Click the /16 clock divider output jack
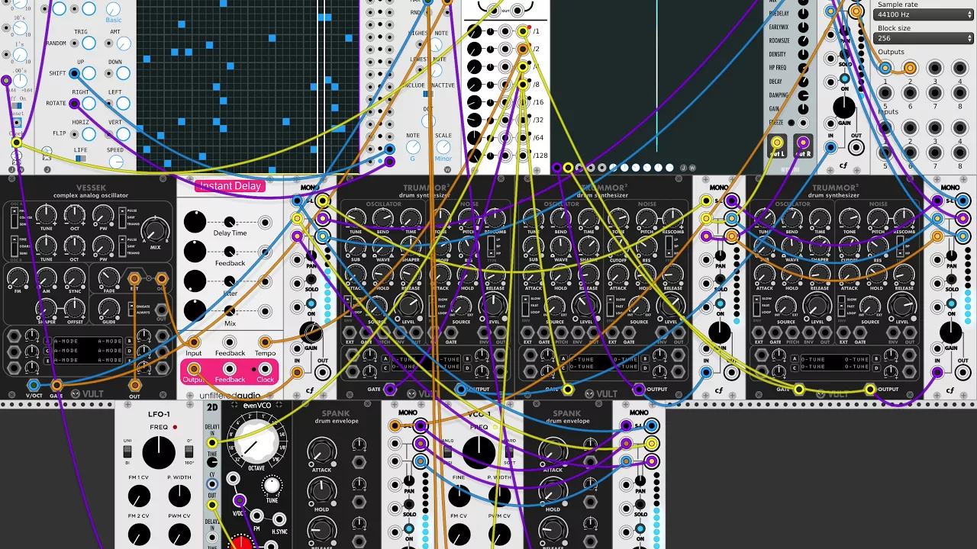This screenshot has width=977, height=549. pyautogui.click(x=523, y=101)
